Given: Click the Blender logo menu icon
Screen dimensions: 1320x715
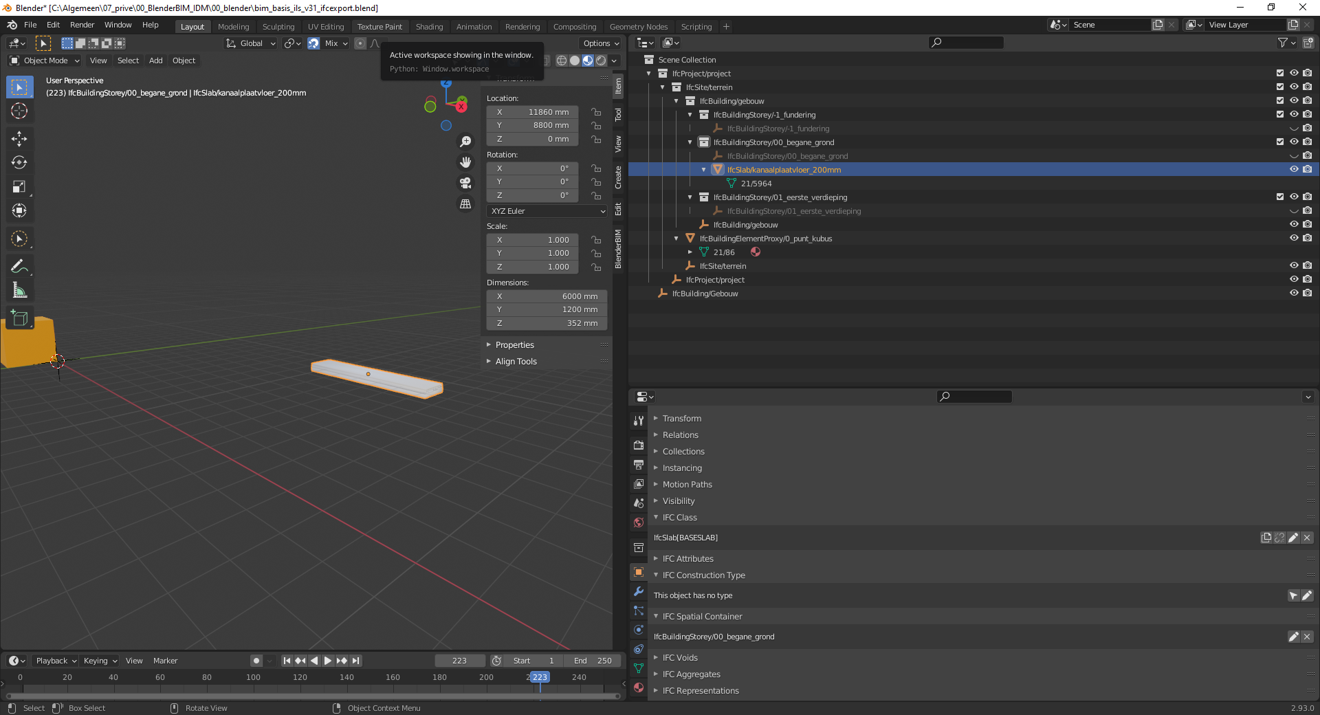Looking at the screenshot, I should [12, 25].
